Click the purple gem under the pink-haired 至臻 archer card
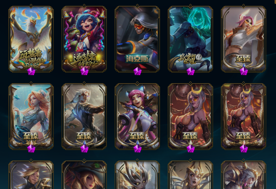The image size is (276, 189). (244, 72)
